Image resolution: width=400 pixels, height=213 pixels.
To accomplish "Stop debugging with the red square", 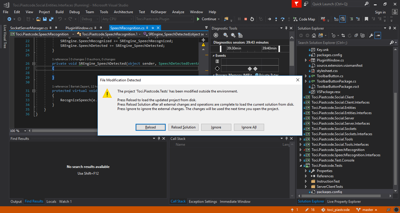I will [x=246, y=19].
